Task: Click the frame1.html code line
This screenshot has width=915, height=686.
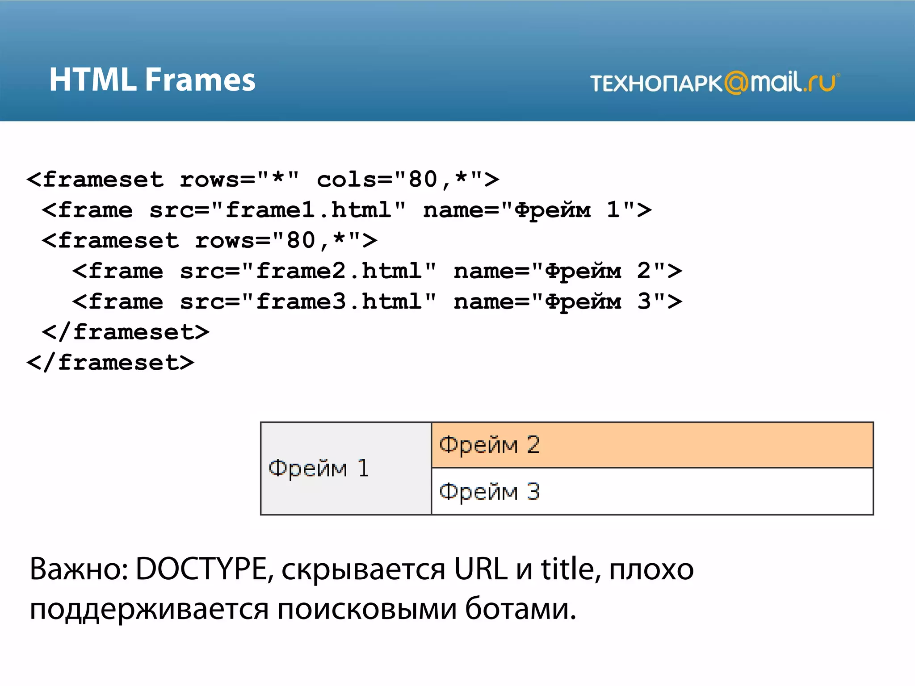Action: pos(346,210)
